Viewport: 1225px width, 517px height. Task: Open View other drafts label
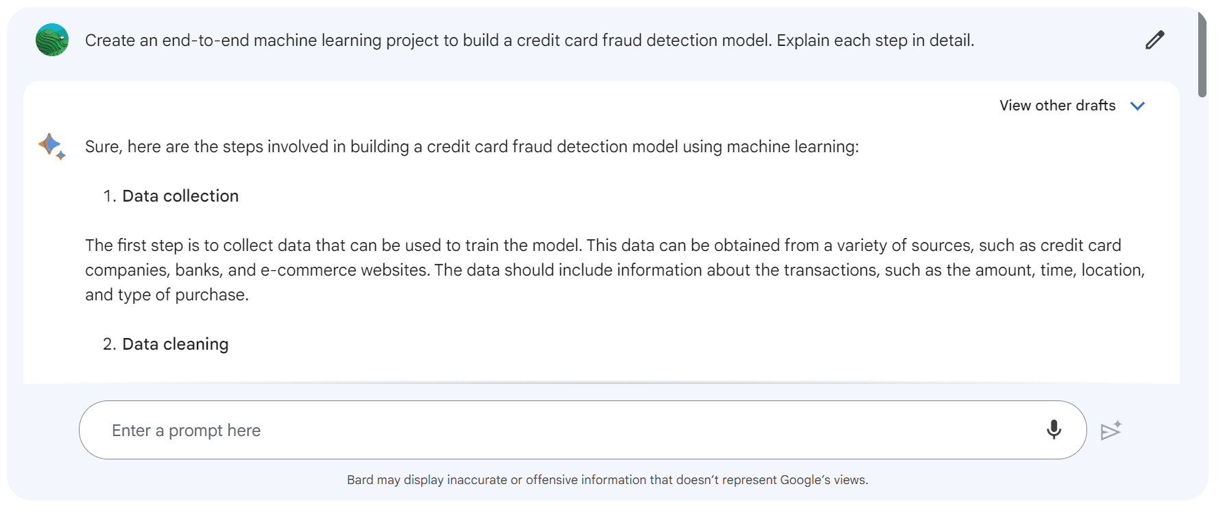point(1057,106)
